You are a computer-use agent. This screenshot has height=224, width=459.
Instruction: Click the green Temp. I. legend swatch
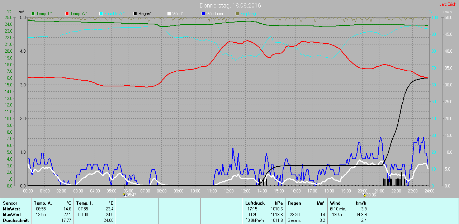point(33,14)
